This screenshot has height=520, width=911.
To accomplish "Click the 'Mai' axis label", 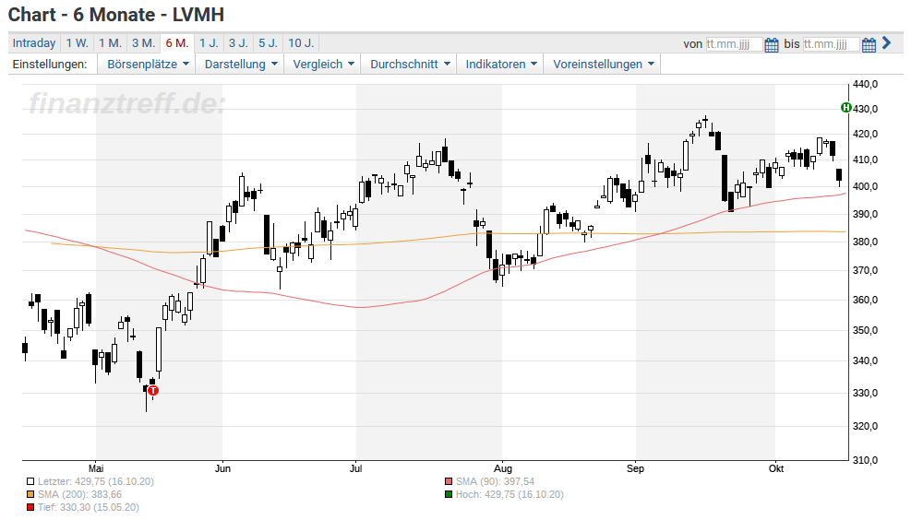I will (x=96, y=468).
